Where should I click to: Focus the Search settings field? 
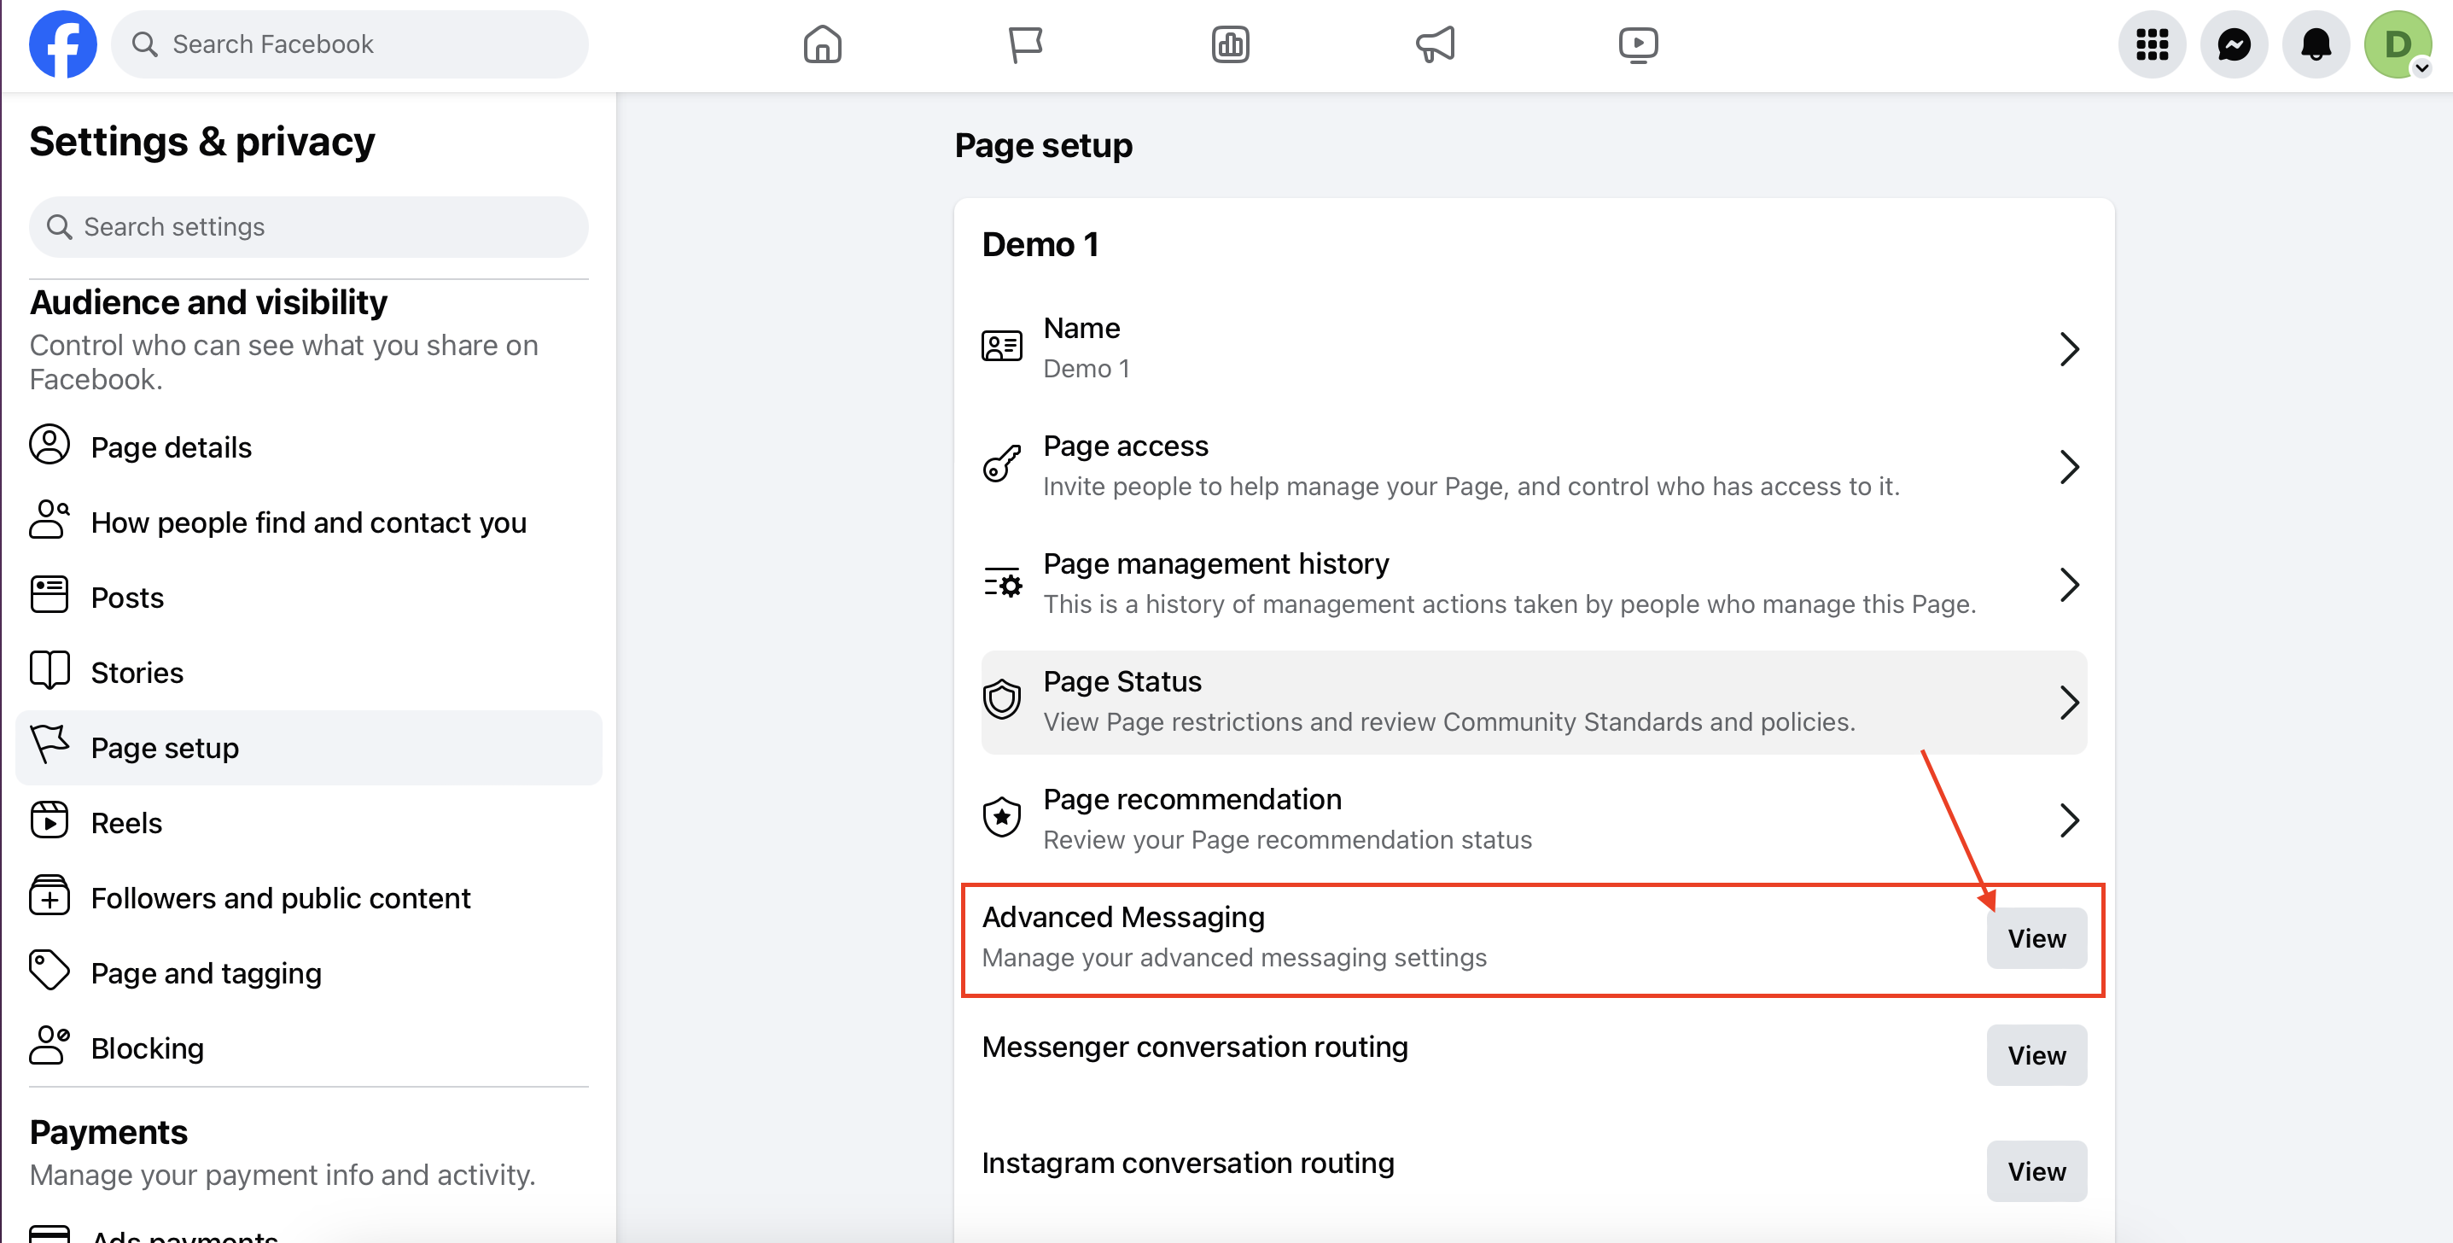pos(308,227)
